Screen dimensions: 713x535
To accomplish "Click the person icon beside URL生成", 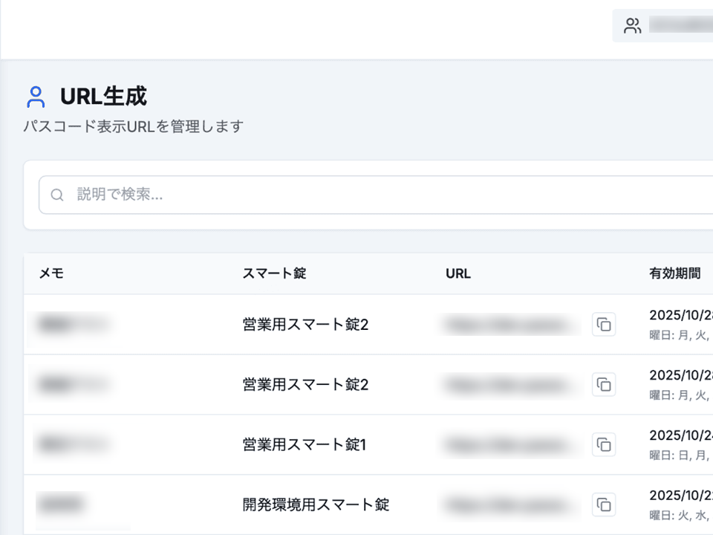I will pyautogui.click(x=36, y=97).
